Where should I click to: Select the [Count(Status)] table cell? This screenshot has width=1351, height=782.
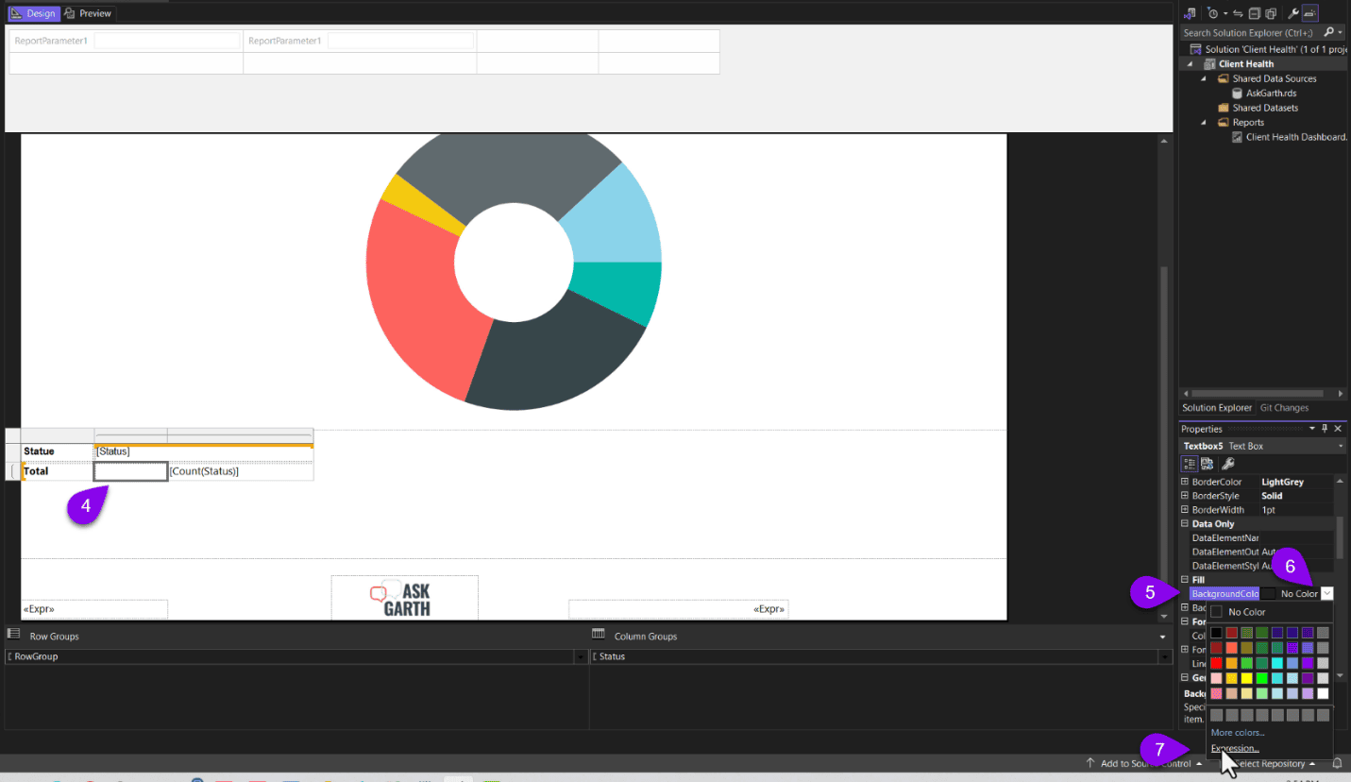click(x=241, y=471)
